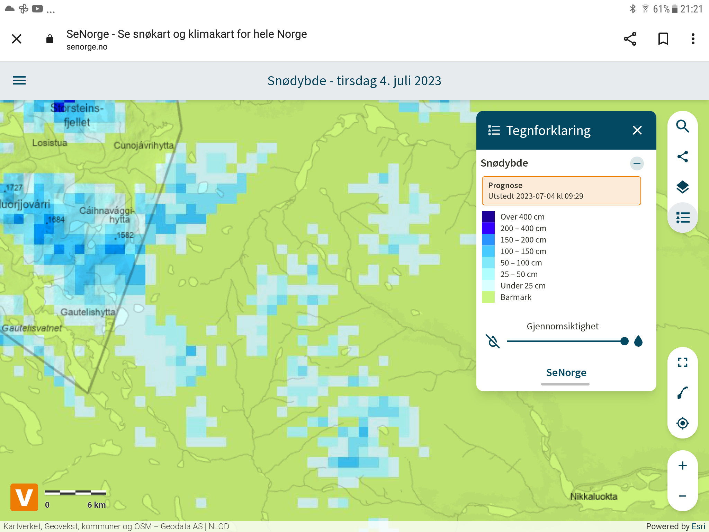The height and width of the screenshot is (532, 709).
Task: Open the map search tool
Action: 682,126
